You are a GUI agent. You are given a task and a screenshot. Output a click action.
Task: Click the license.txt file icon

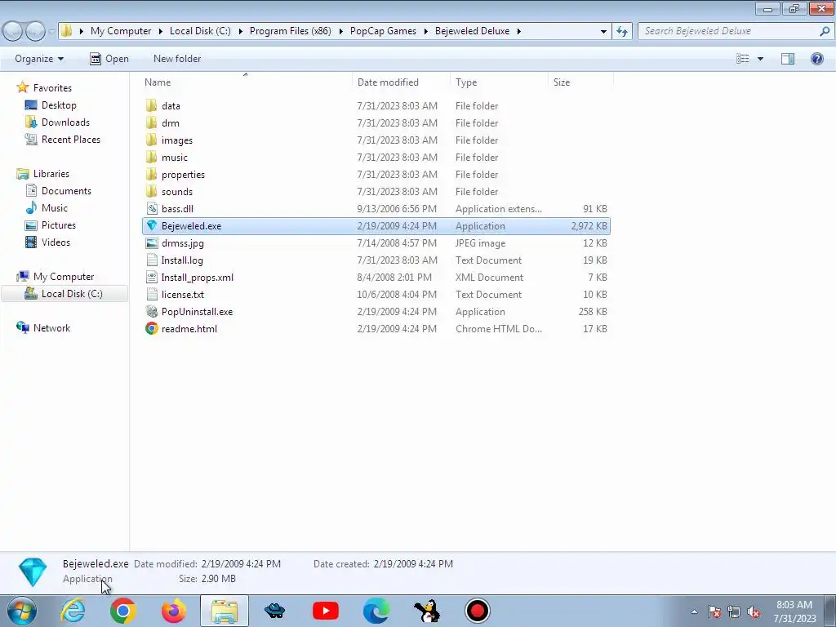151,294
